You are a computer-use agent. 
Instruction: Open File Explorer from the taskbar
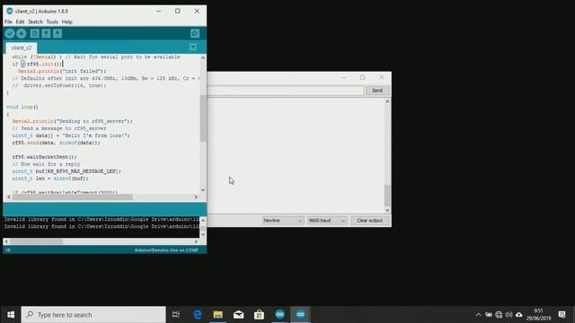pos(217,315)
